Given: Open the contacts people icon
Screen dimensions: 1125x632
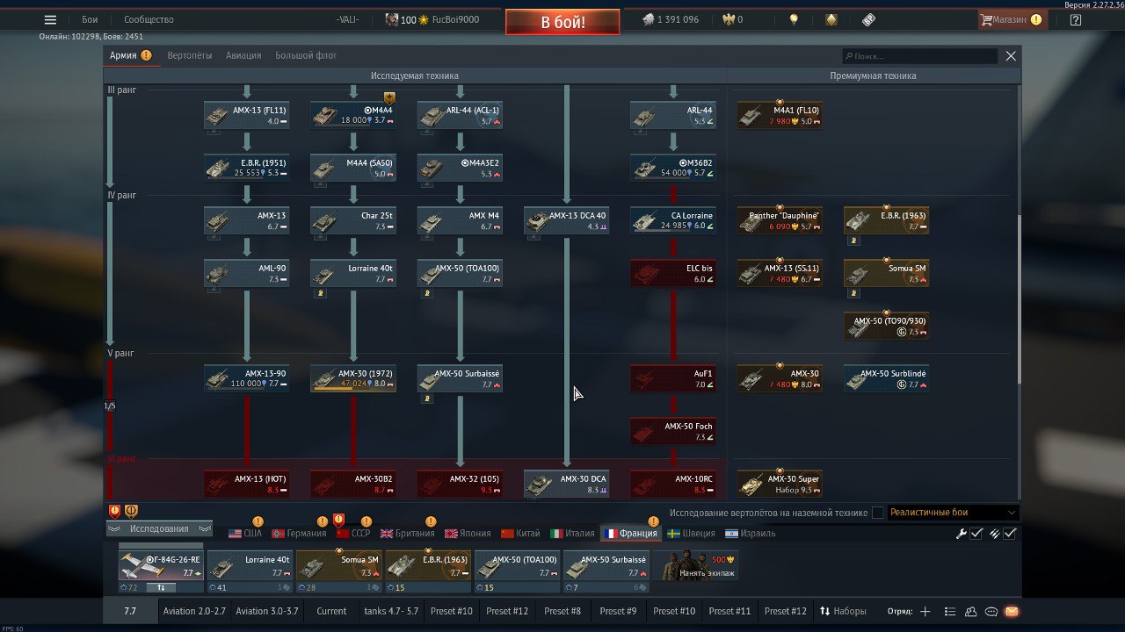Looking at the screenshot, I should [970, 611].
